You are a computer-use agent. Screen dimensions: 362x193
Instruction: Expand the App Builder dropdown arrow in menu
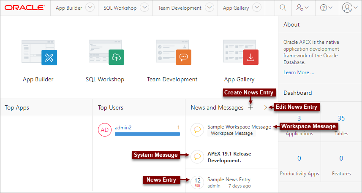coord(90,7)
